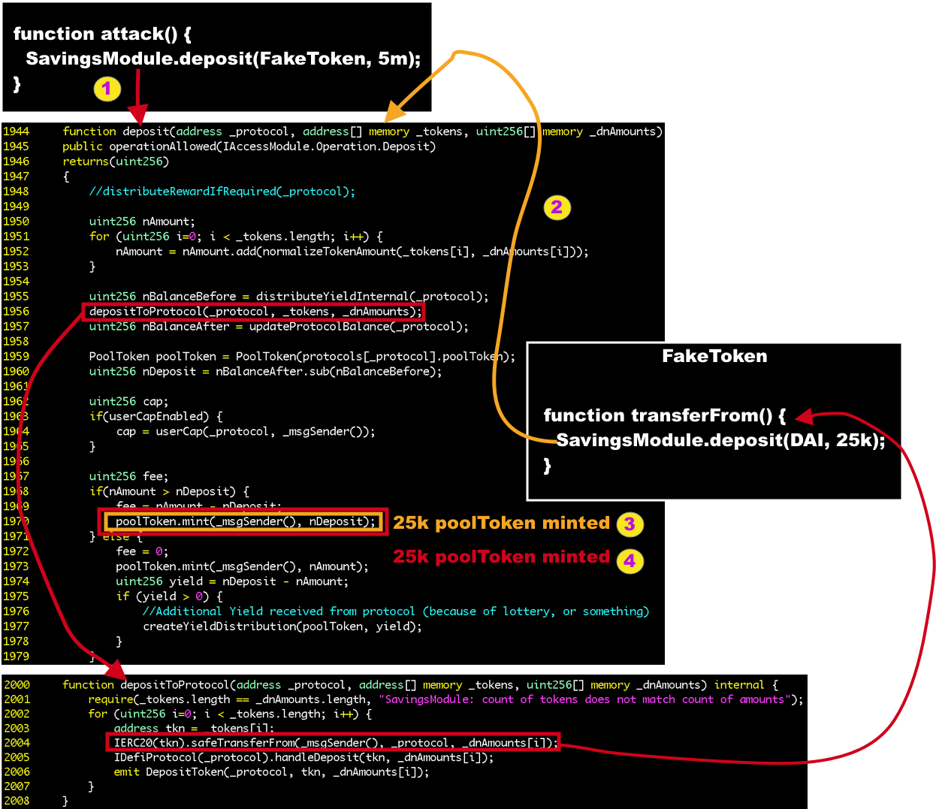Click the for loop on line 2002

pyautogui.click(x=230, y=714)
